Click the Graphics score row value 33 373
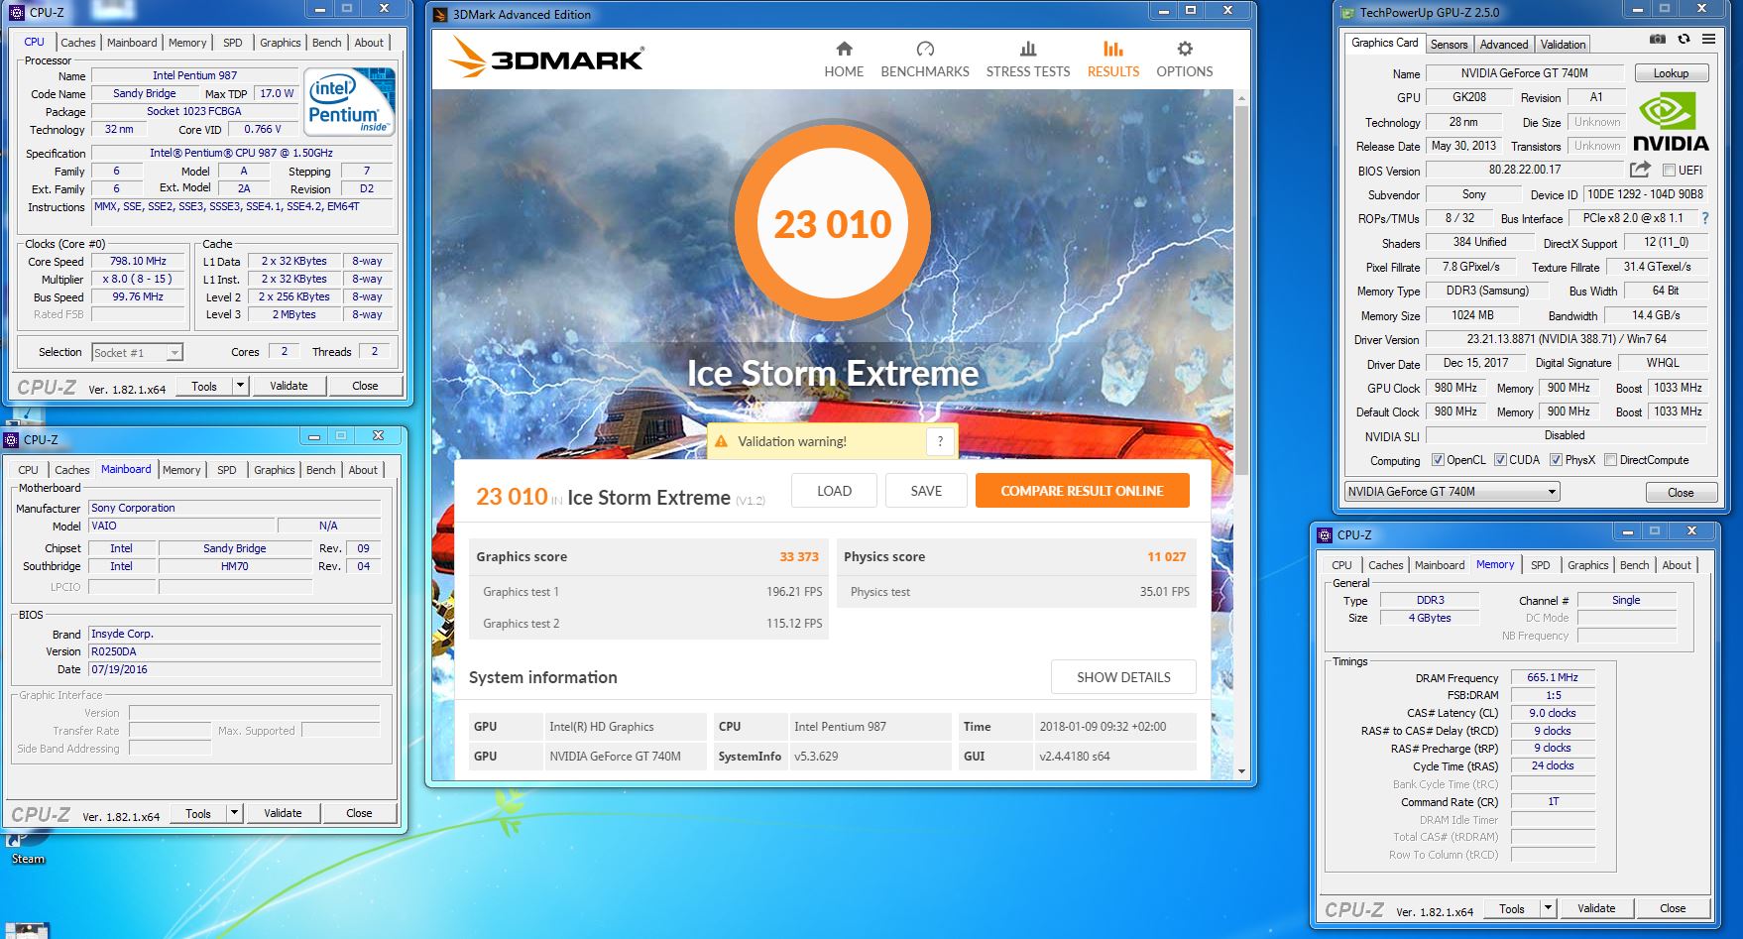 pyautogui.click(x=798, y=556)
